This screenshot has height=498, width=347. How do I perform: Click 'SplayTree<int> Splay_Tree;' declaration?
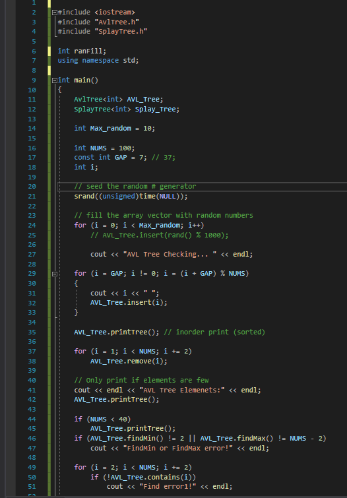click(127, 109)
